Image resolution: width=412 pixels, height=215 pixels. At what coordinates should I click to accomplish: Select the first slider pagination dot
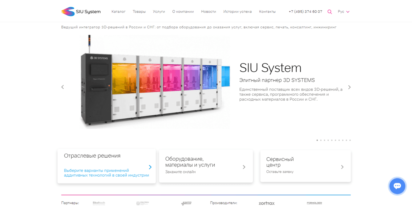[x=317, y=140]
